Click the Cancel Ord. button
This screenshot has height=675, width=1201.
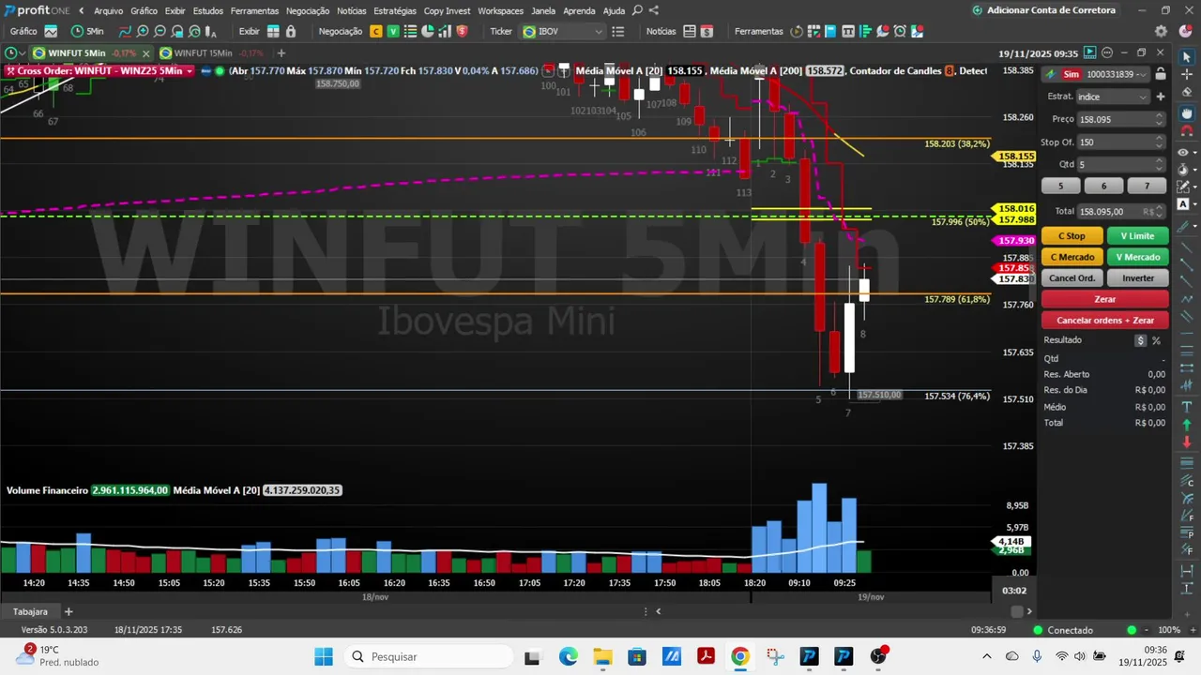point(1072,278)
